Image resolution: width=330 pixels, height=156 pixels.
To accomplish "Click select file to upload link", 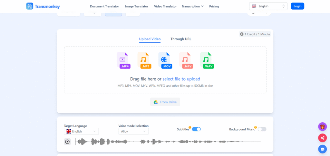I will point(181,79).
